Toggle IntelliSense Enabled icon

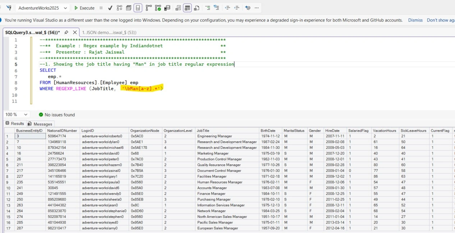[x=138, y=8]
